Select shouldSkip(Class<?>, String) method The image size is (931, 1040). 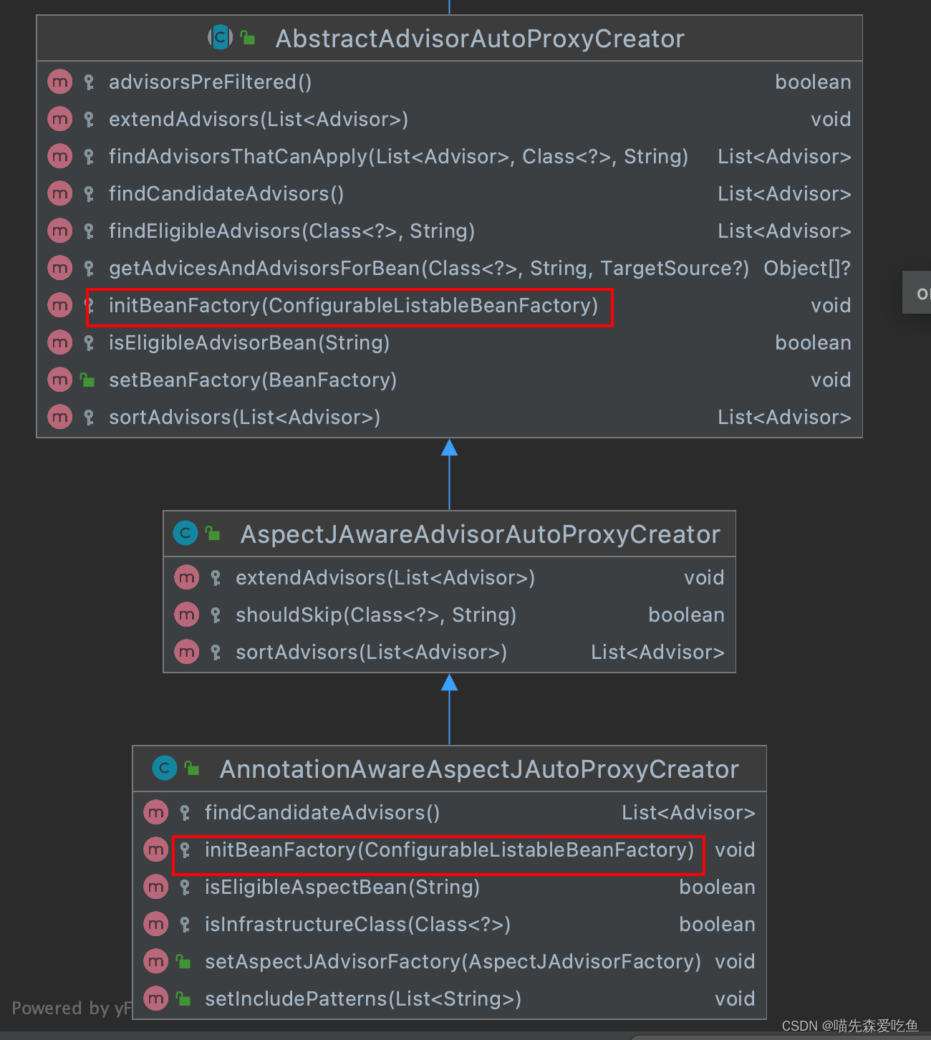[x=376, y=615]
